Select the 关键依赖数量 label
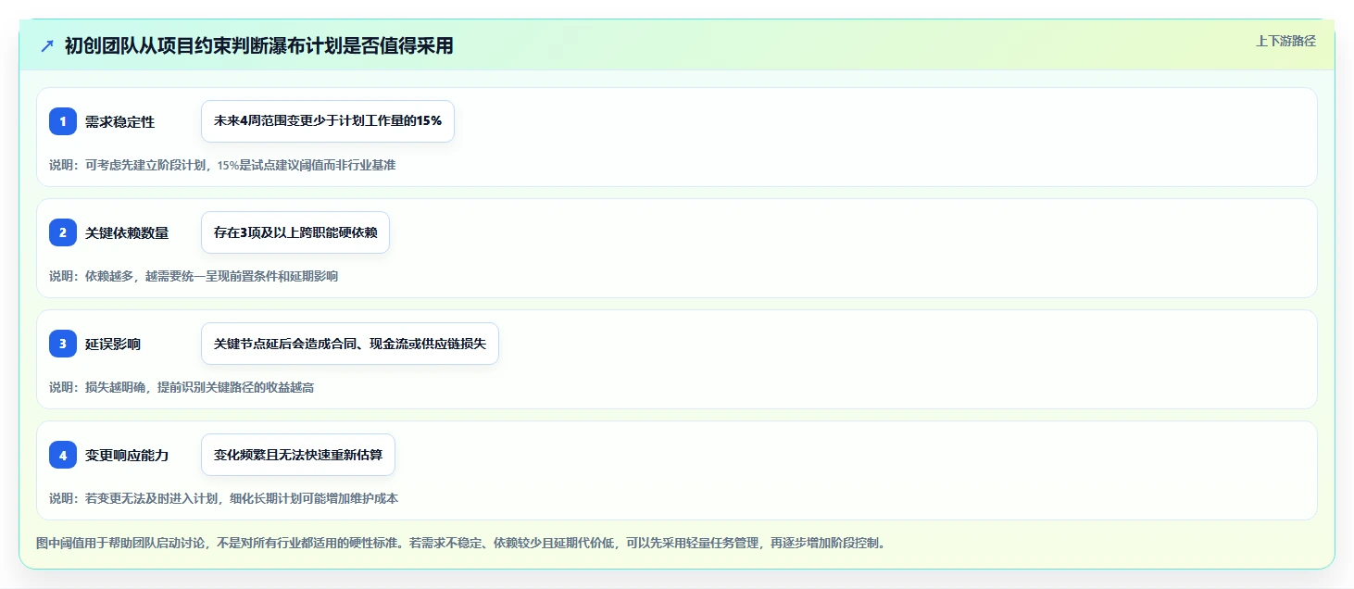This screenshot has height=589, width=1354. point(127,232)
